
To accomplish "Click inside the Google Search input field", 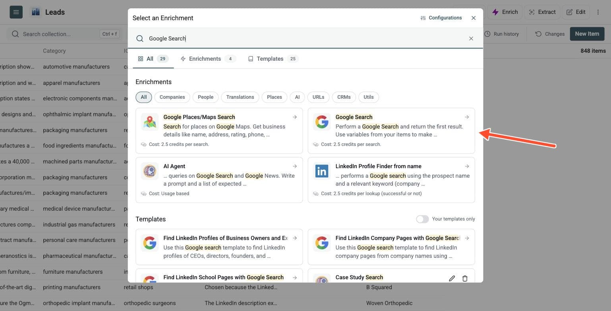I will click(305, 38).
